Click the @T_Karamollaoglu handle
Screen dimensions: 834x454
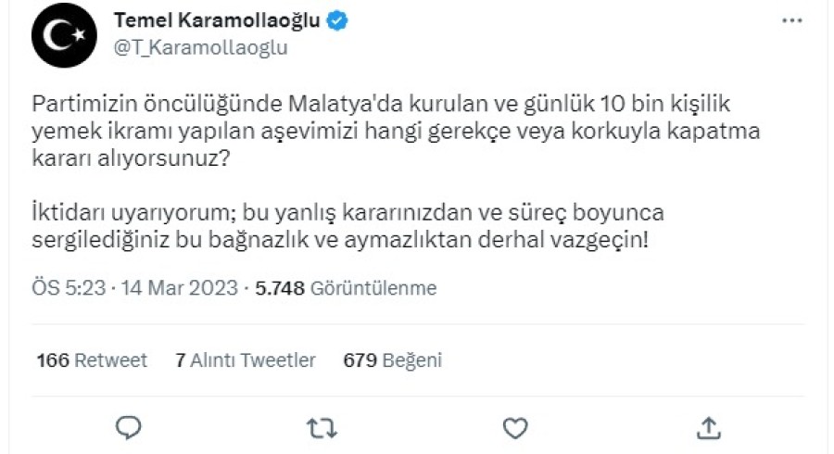click(x=199, y=48)
